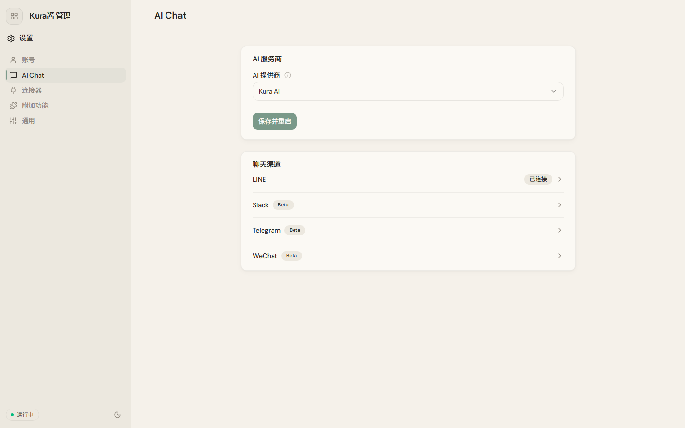Click the 账号 person icon

[13, 60]
